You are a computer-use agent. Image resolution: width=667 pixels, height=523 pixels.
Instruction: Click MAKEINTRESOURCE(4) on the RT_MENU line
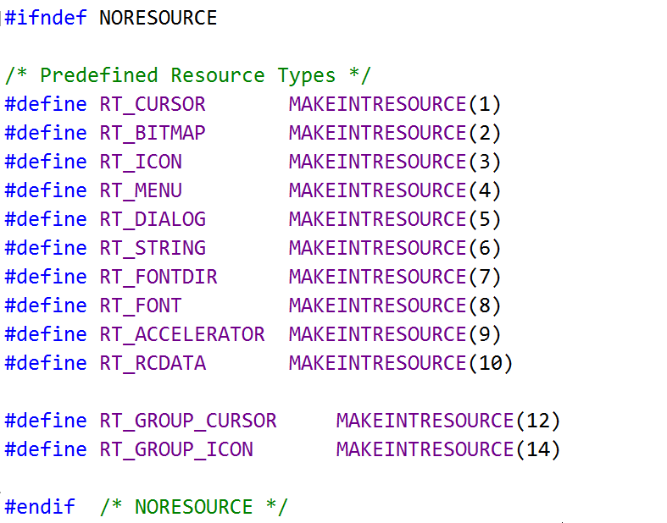(395, 190)
